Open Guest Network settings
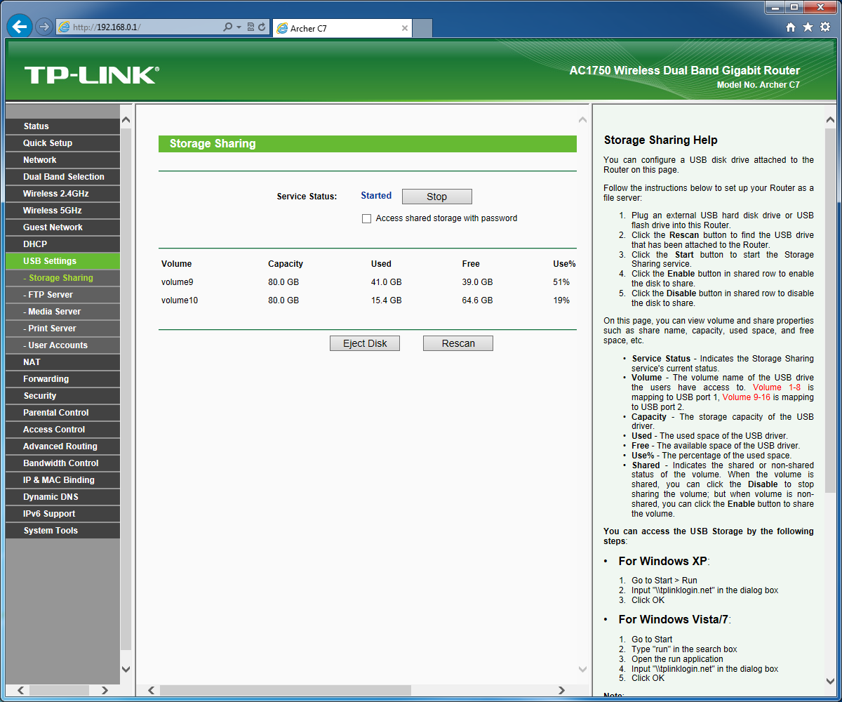 (x=62, y=227)
